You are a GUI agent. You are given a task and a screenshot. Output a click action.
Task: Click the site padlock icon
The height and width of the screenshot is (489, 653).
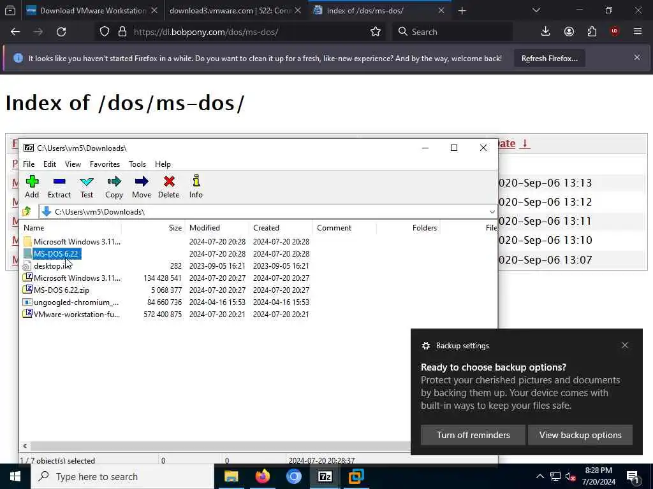coord(122,32)
